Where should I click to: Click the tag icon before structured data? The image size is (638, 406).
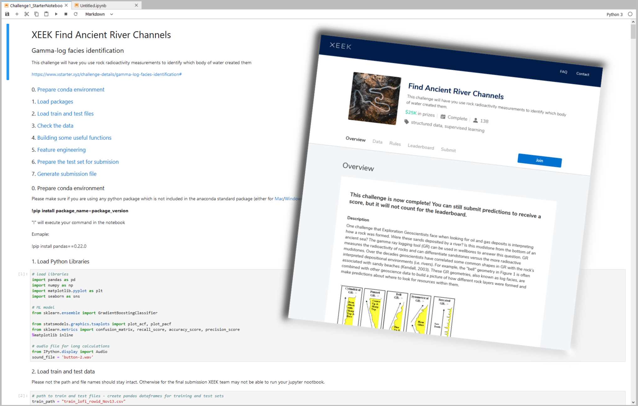406,122
